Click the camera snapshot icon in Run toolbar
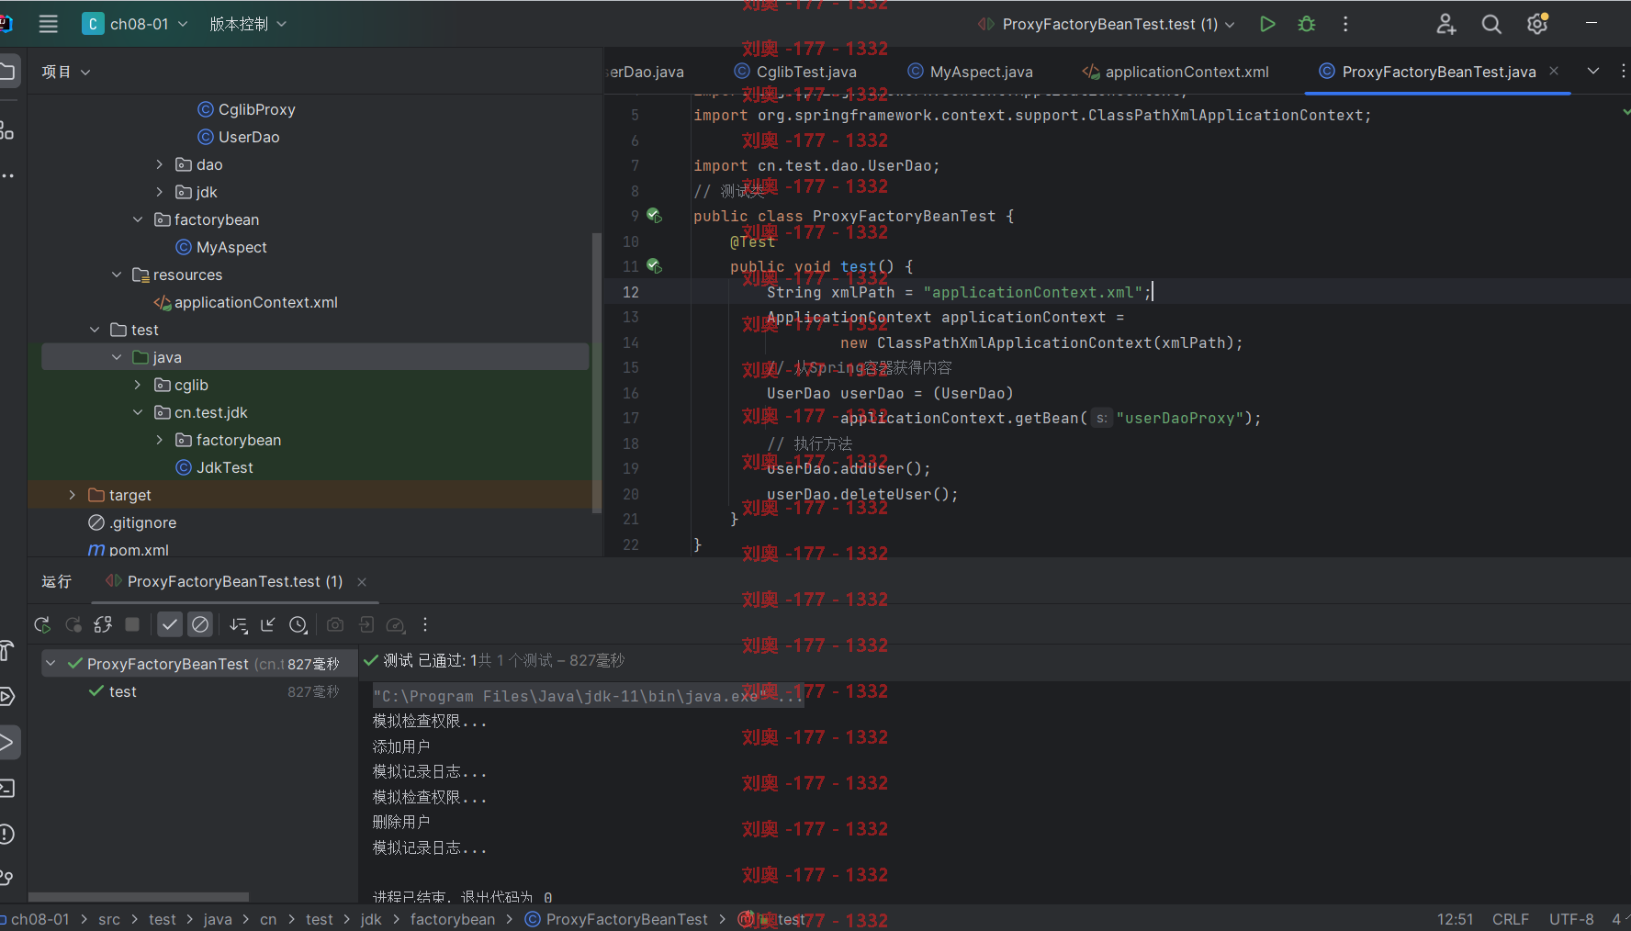 coord(335,625)
